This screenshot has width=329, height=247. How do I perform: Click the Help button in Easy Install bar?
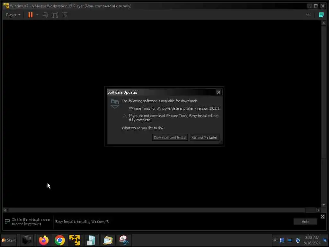coord(305,222)
